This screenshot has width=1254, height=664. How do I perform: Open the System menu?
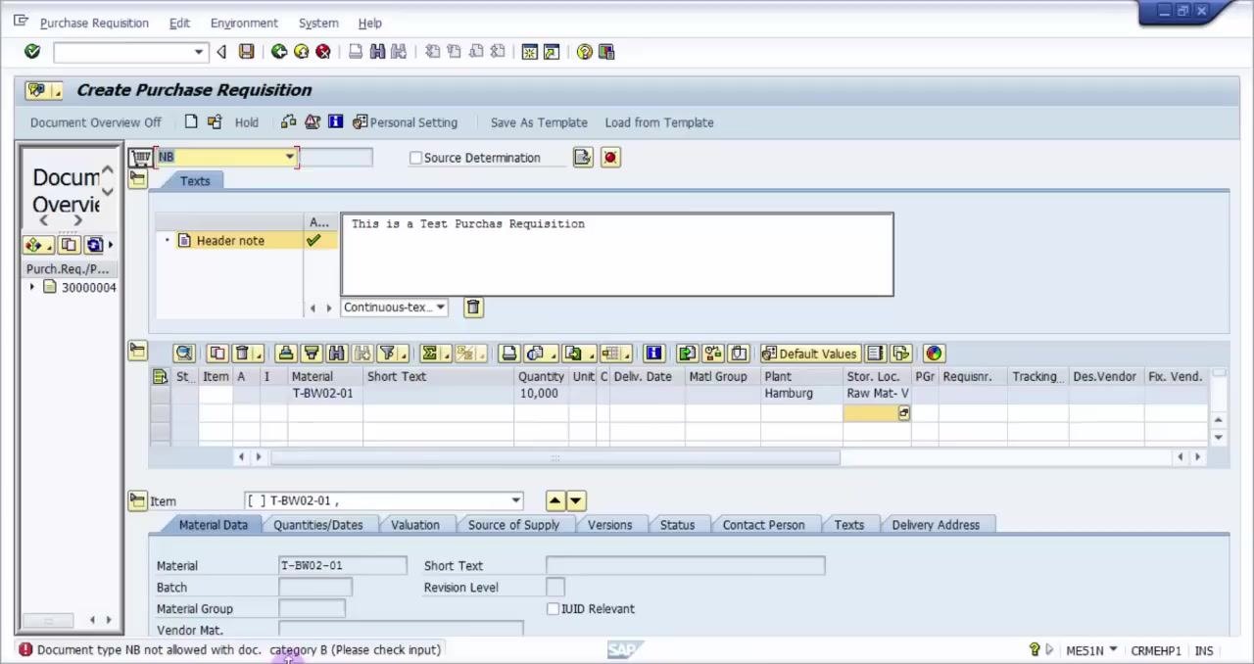point(318,23)
